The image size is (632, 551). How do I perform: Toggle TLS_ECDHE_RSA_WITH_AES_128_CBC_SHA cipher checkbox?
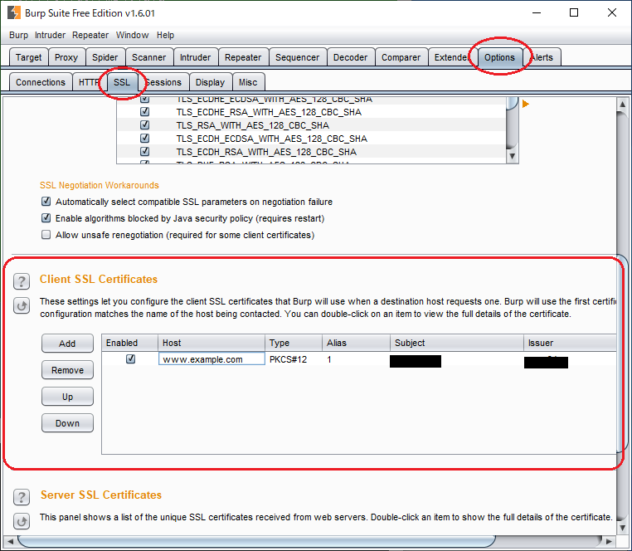144,112
